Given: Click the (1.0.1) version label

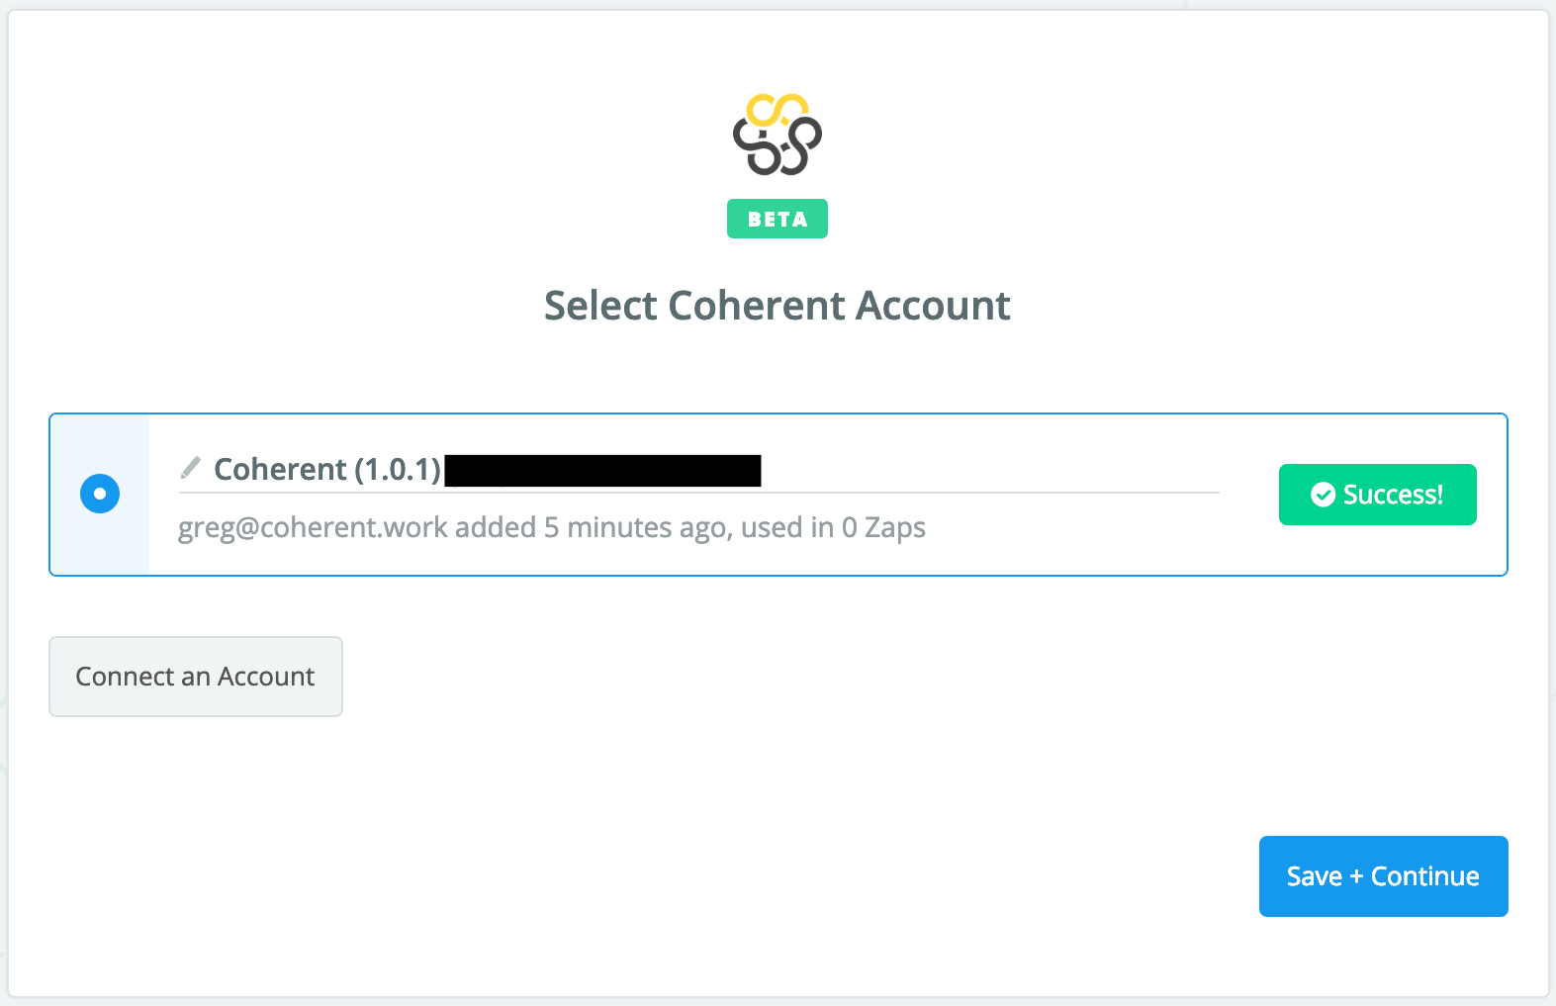Looking at the screenshot, I should tap(397, 469).
